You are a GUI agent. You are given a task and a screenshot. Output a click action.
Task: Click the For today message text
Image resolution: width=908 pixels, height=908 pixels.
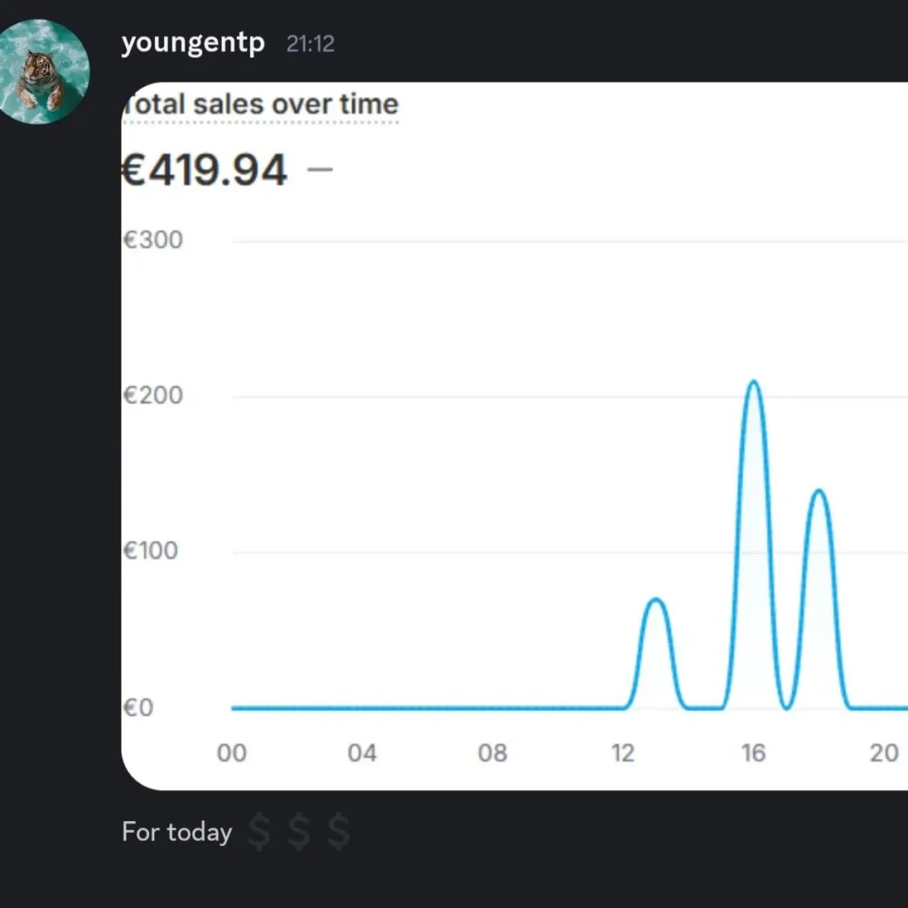[x=176, y=833]
